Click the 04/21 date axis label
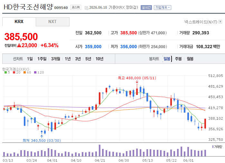 click(100, 160)
